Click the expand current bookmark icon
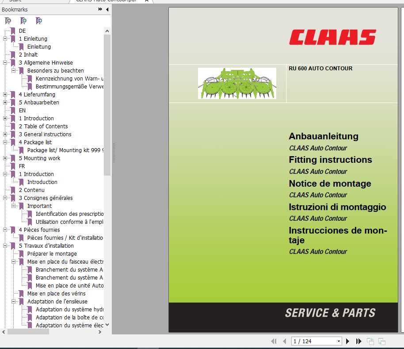Image resolution: width=404 pixels, height=349 pixels. (39, 21)
